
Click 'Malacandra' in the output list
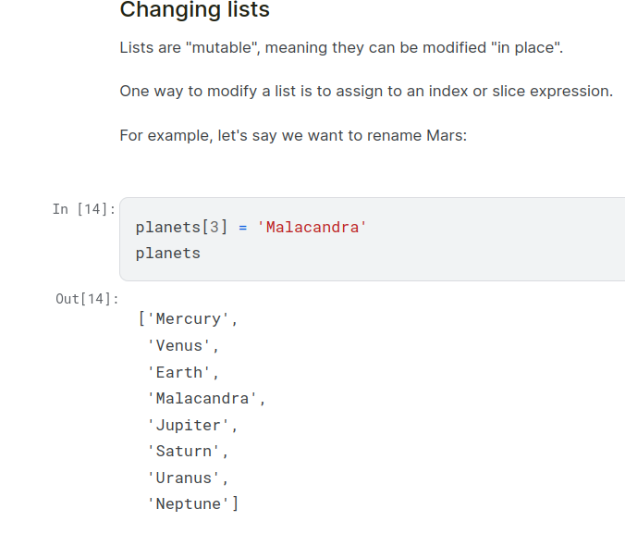tap(203, 399)
